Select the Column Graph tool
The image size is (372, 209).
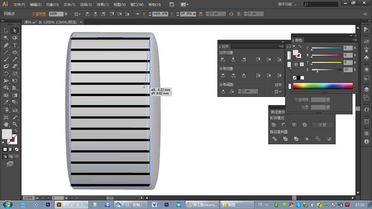click(x=15, y=110)
